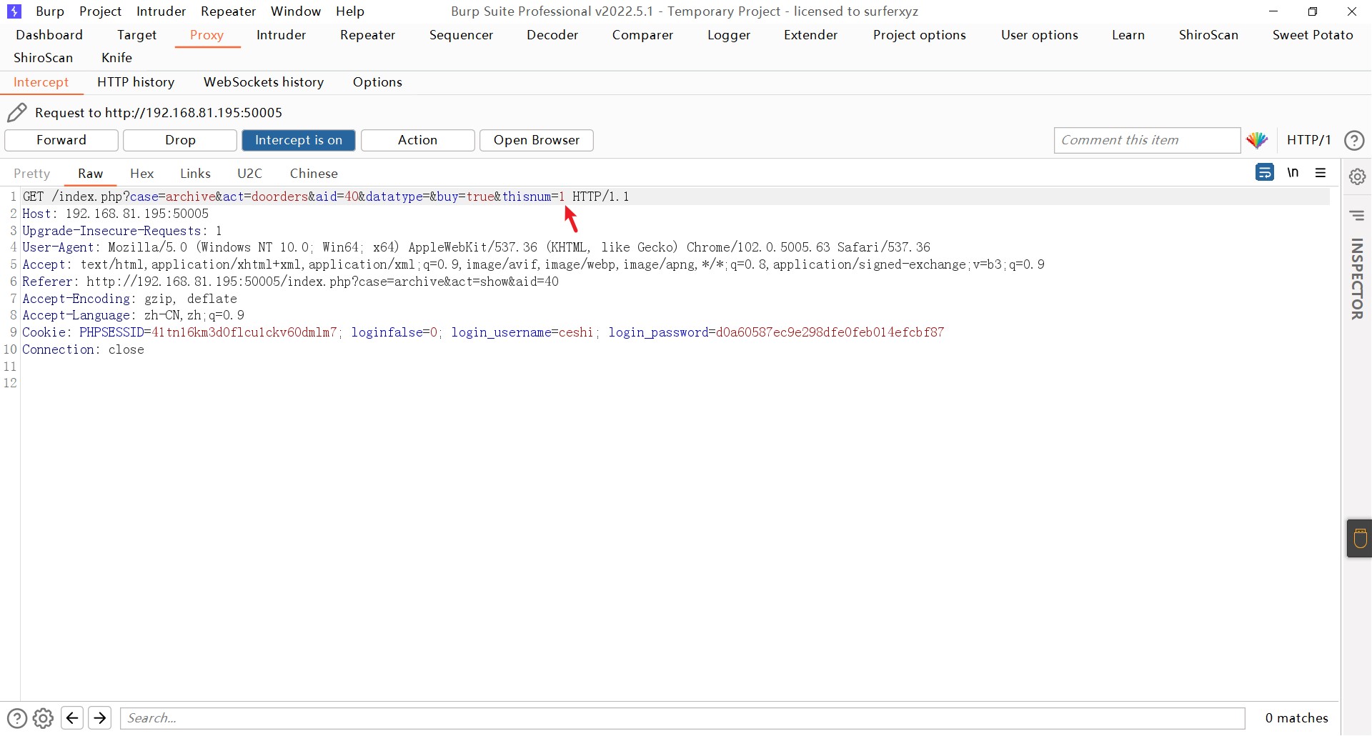
Task: Switch to the Target tab
Action: click(136, 35)
